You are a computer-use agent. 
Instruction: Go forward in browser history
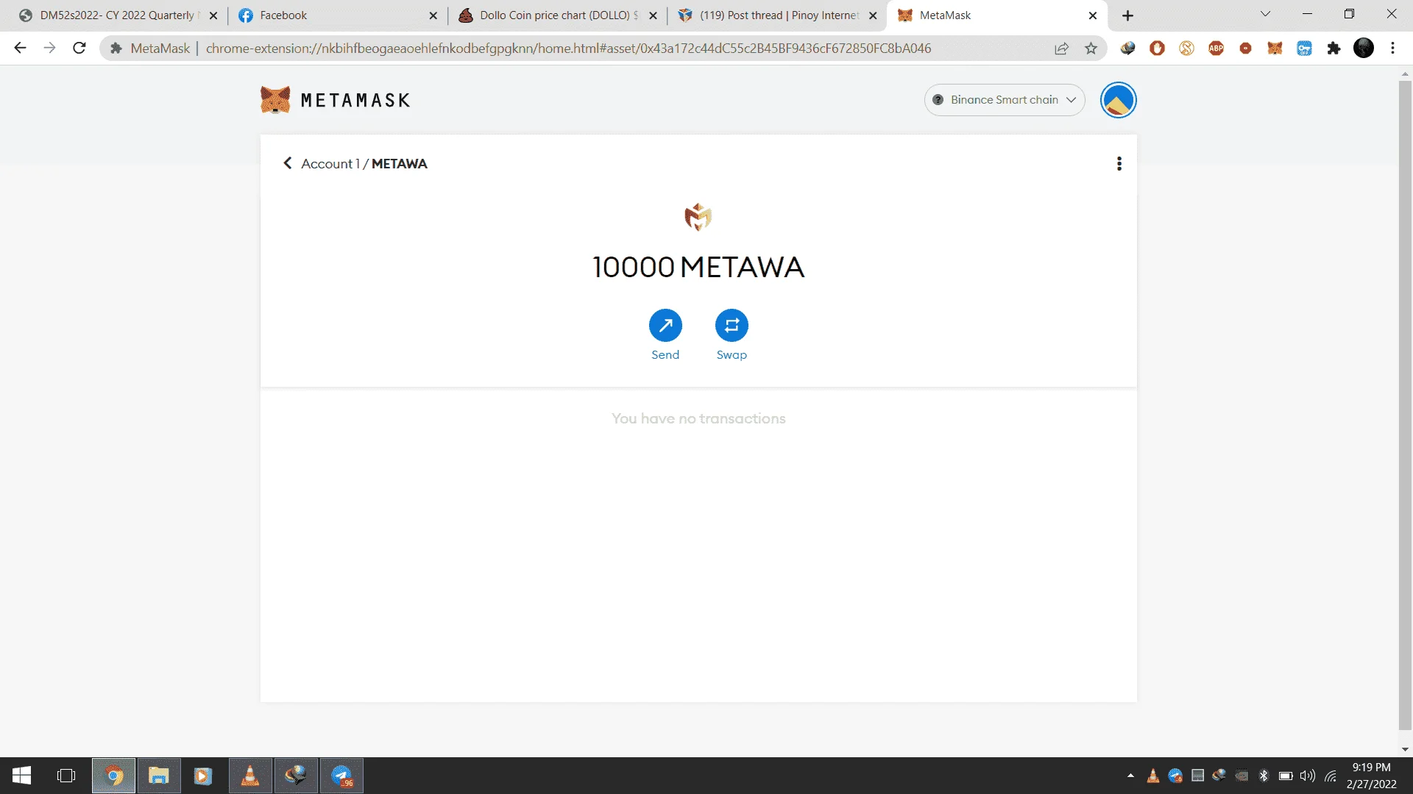tap(49, 49)
